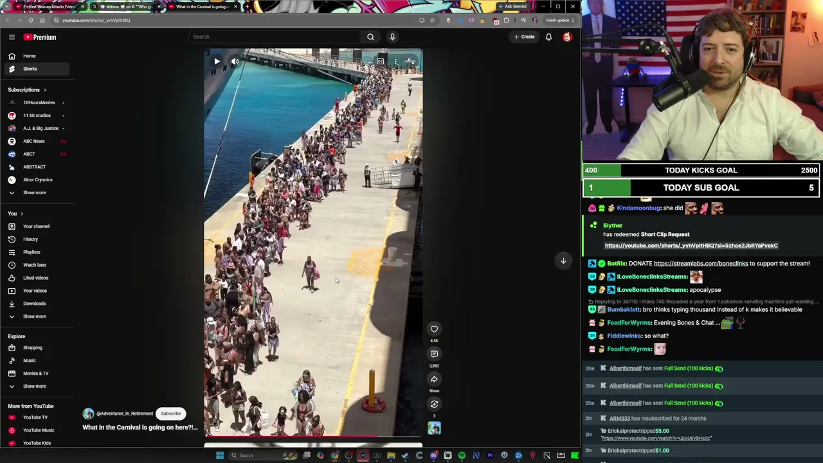Open ABC News subscription

tap(37, 141)
